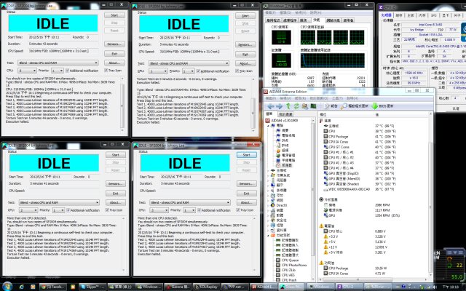Click the AIDA64 green up-arrow icon
This screenshot has height=291, width=466.
point(288,106)
